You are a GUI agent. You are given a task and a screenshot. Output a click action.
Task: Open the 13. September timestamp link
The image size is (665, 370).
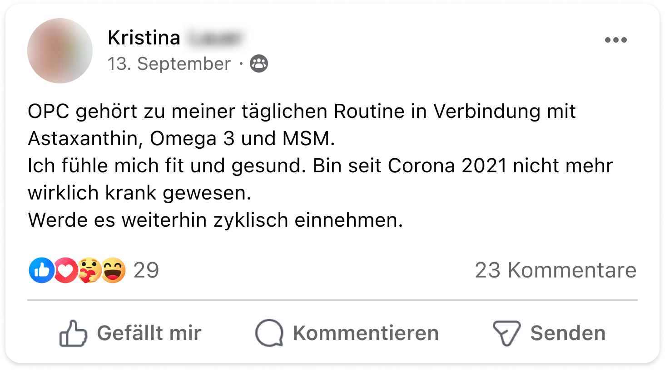169,64
